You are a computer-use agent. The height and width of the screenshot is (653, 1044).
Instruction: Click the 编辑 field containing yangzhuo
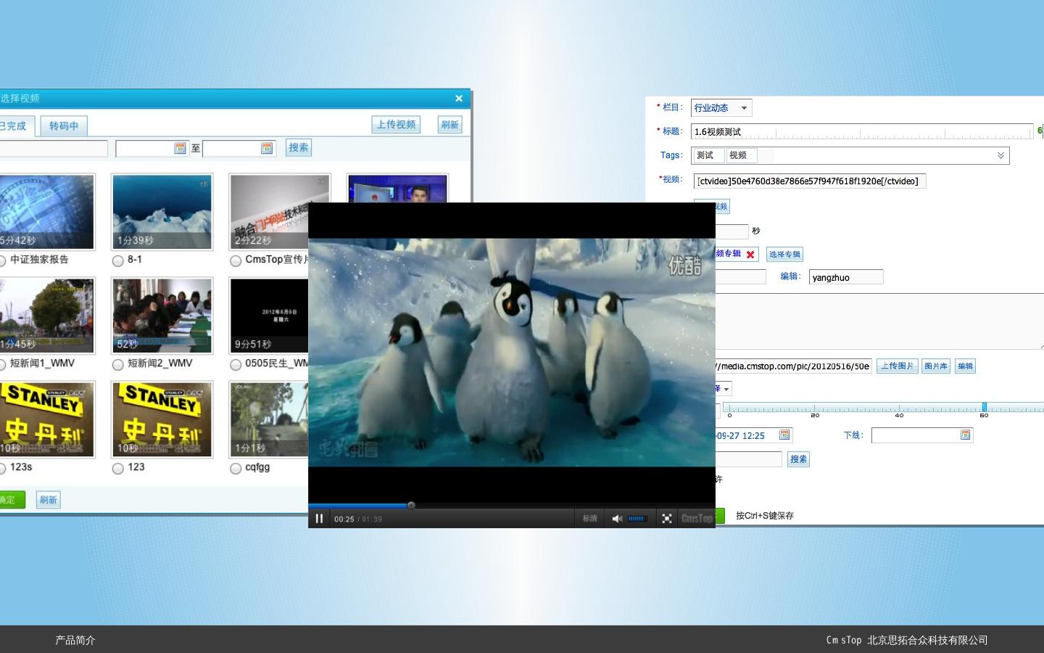pyautogui.click(x=845, y=277)
